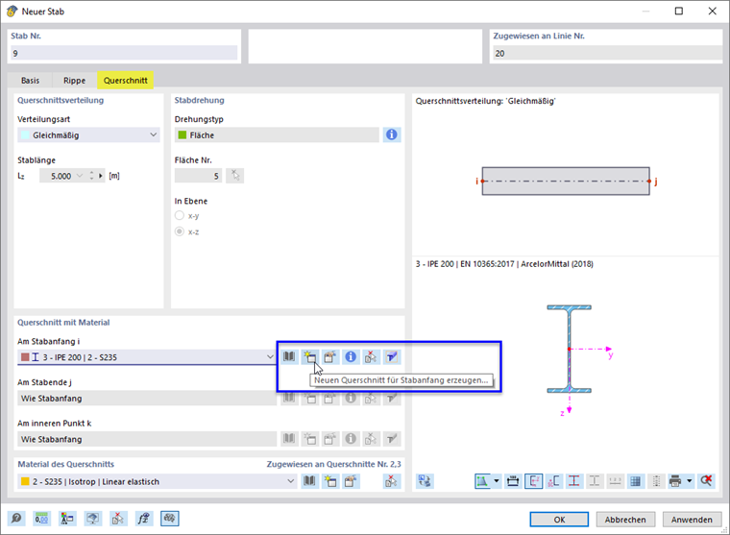The width and height of the screenshot is (730, 535).
Task: Pick material graphically in material row
Action: coord(392,481)
